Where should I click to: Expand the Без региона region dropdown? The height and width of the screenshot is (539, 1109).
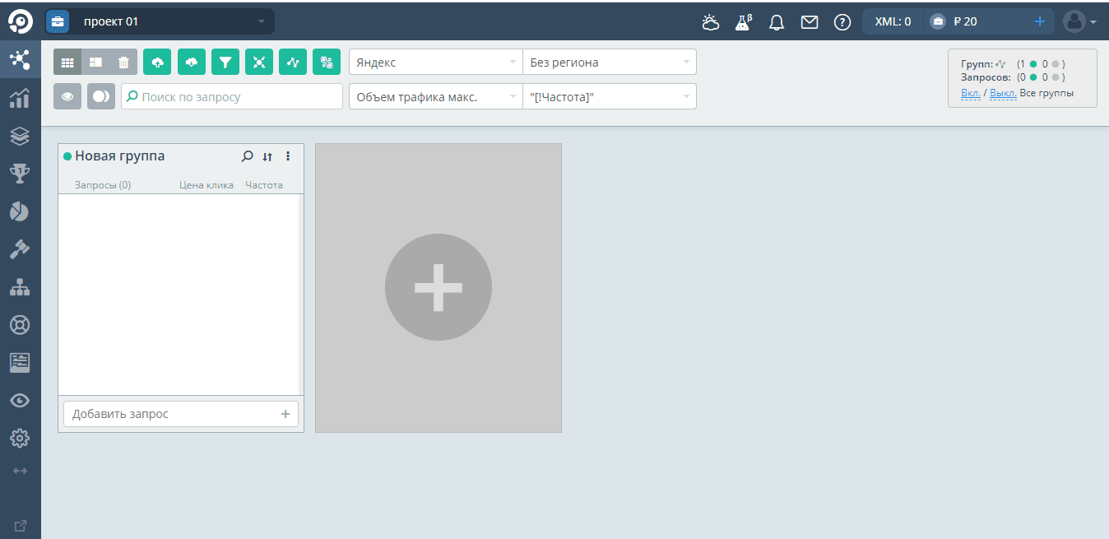(x=609, y=62)
